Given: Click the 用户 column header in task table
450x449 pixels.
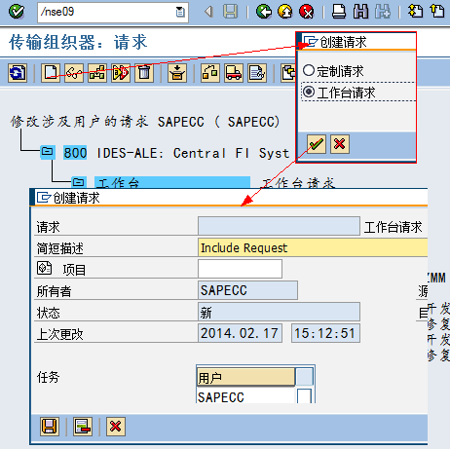Looking at the screenshot, I should pyautogui.click(x=245, y=377).
